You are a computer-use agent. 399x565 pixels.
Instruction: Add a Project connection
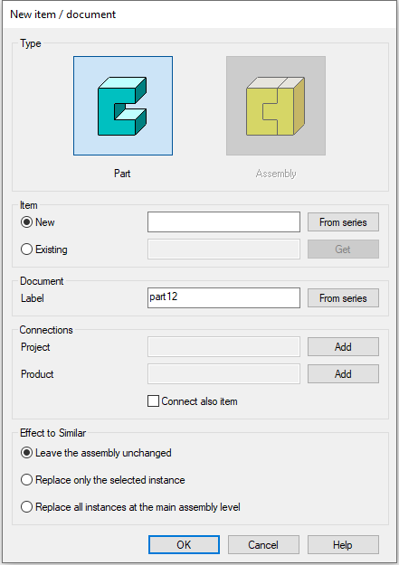click(343, 346)
